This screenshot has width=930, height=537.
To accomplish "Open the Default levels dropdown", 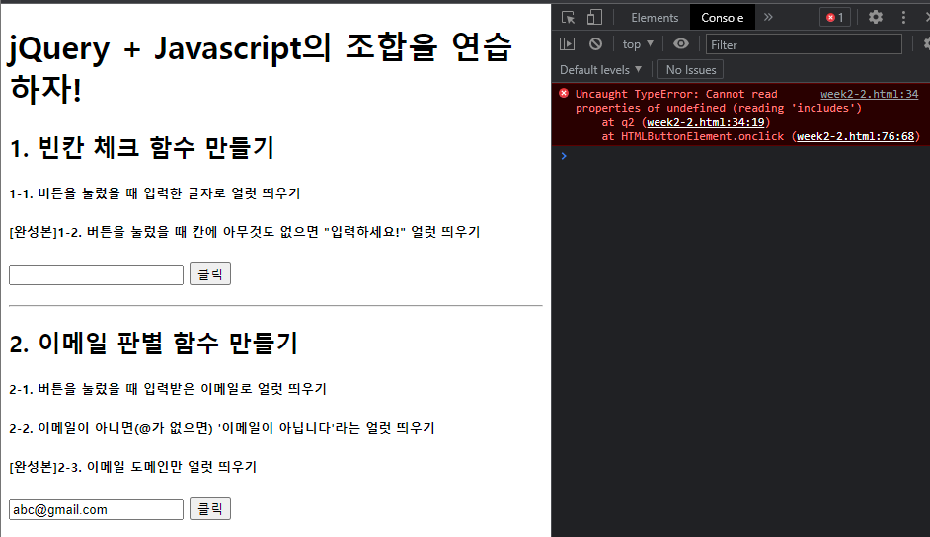I will (600, 70).
